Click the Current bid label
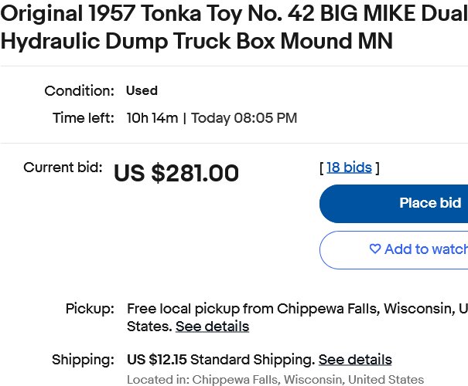 point(63,168)
